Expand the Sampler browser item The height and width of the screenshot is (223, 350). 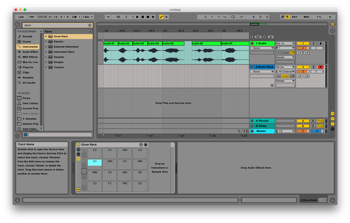[46, 57]
